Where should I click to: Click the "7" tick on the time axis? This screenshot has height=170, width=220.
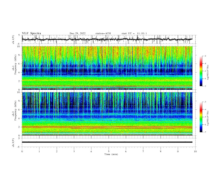pyautogui.click(x=143, y=151)
